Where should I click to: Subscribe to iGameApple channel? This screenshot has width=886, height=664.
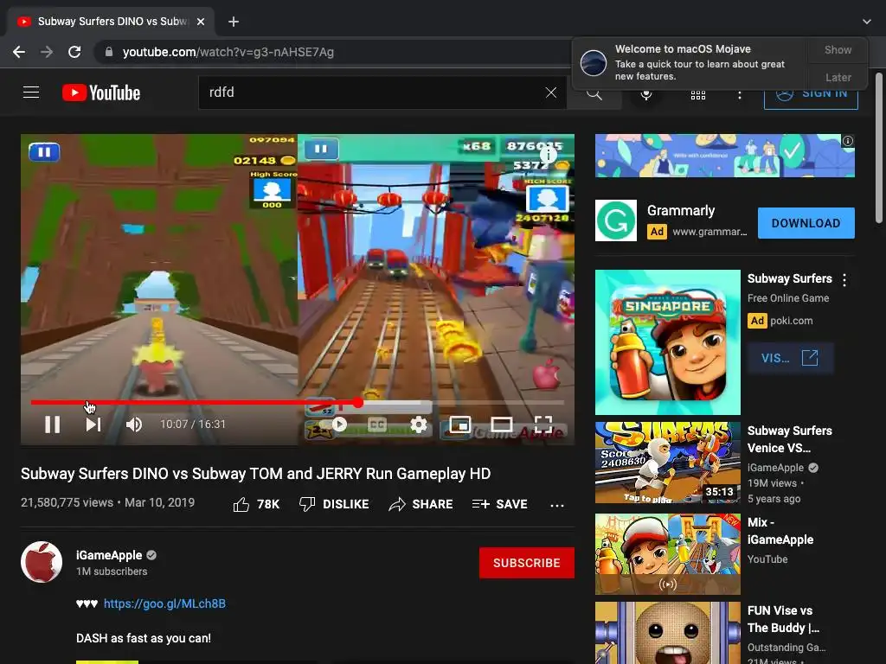click(527, 563)
